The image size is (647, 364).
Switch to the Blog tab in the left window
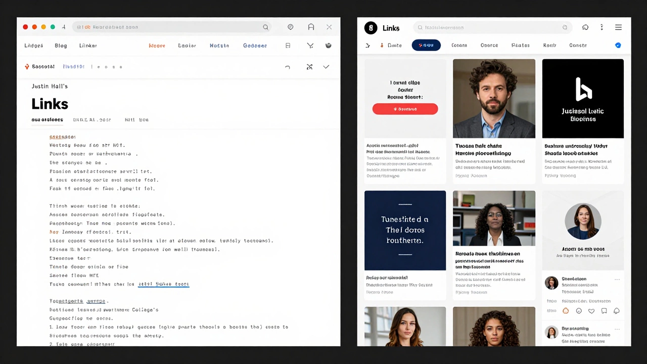pyautogui.click(x=61, y=45)
